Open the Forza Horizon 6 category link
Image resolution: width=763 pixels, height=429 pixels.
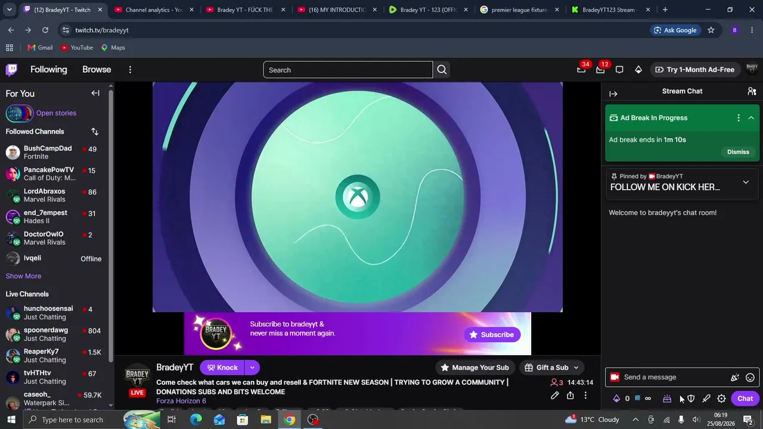coord(181,401)
